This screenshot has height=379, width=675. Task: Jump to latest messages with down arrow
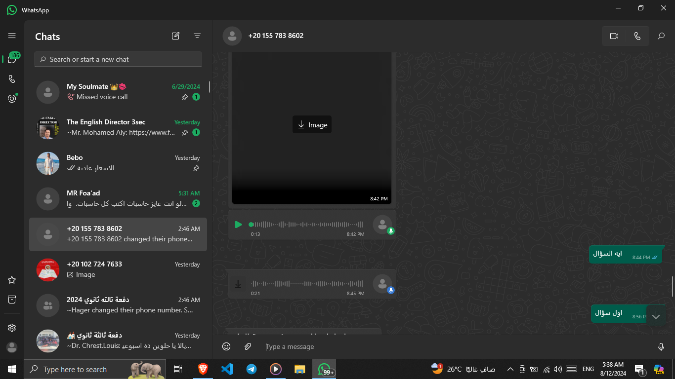point(656,315)
